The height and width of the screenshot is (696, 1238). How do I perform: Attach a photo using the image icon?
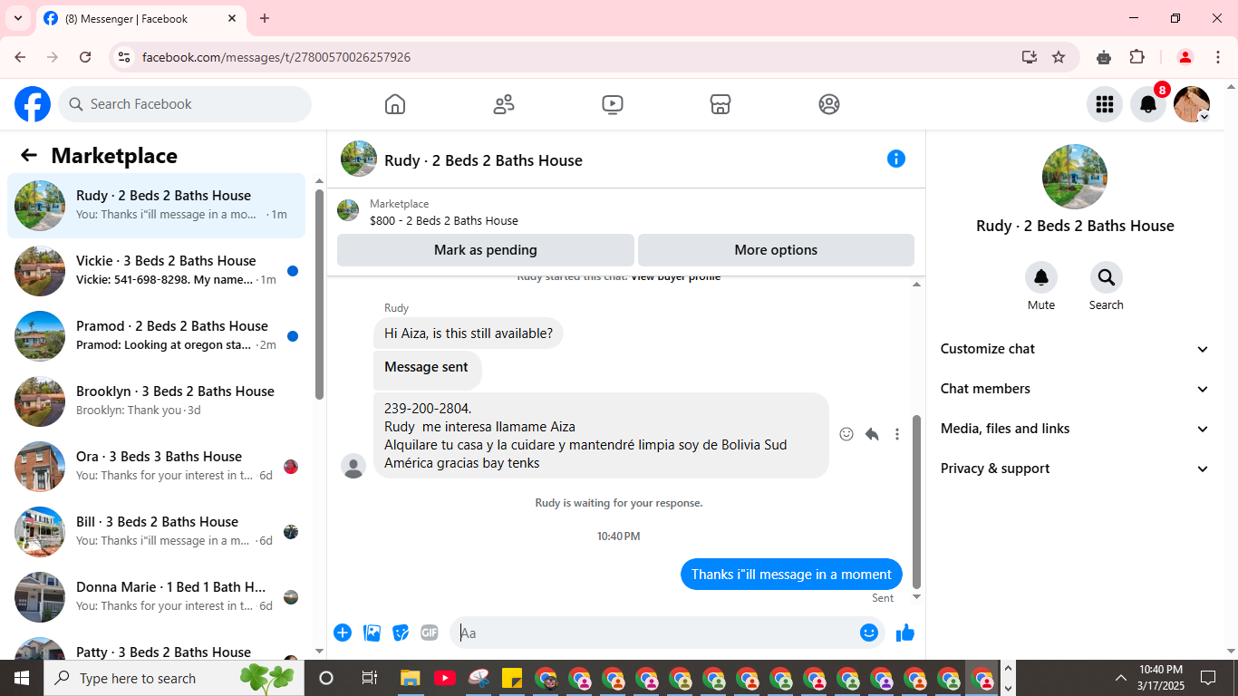point(372,633)
